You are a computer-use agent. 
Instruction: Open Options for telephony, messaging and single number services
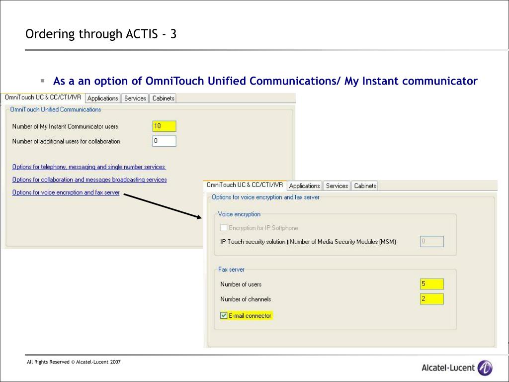[x=89, y=167]
